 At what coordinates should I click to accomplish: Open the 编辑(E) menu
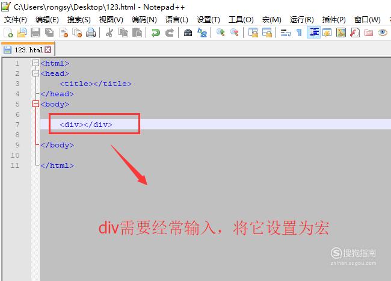click(47, 19)
